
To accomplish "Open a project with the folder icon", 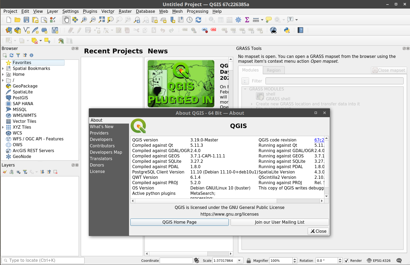I will click(18, 20).
